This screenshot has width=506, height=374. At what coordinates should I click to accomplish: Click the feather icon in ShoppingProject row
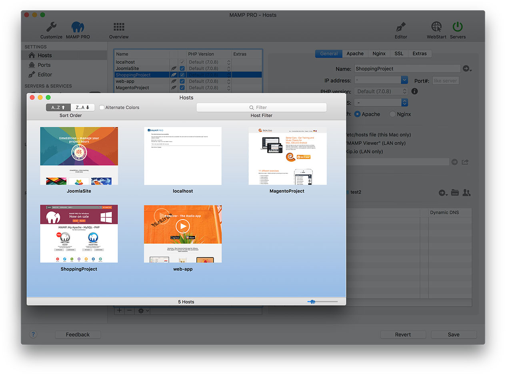174,75
